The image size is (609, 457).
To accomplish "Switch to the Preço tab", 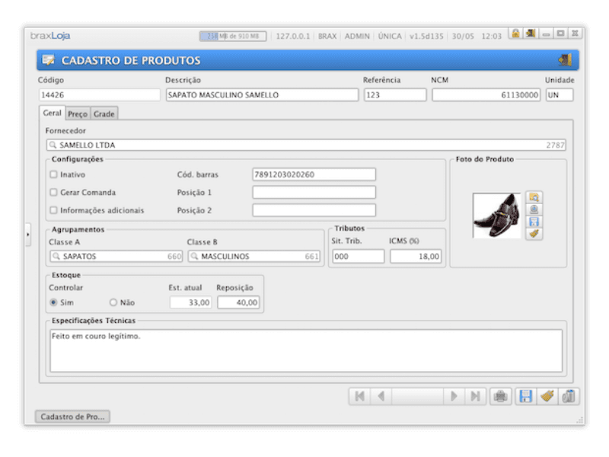I will (x=78, y=114).
